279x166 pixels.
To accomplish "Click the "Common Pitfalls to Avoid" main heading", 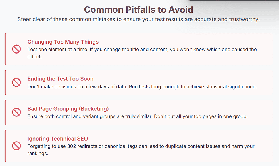I will point(139,10).
